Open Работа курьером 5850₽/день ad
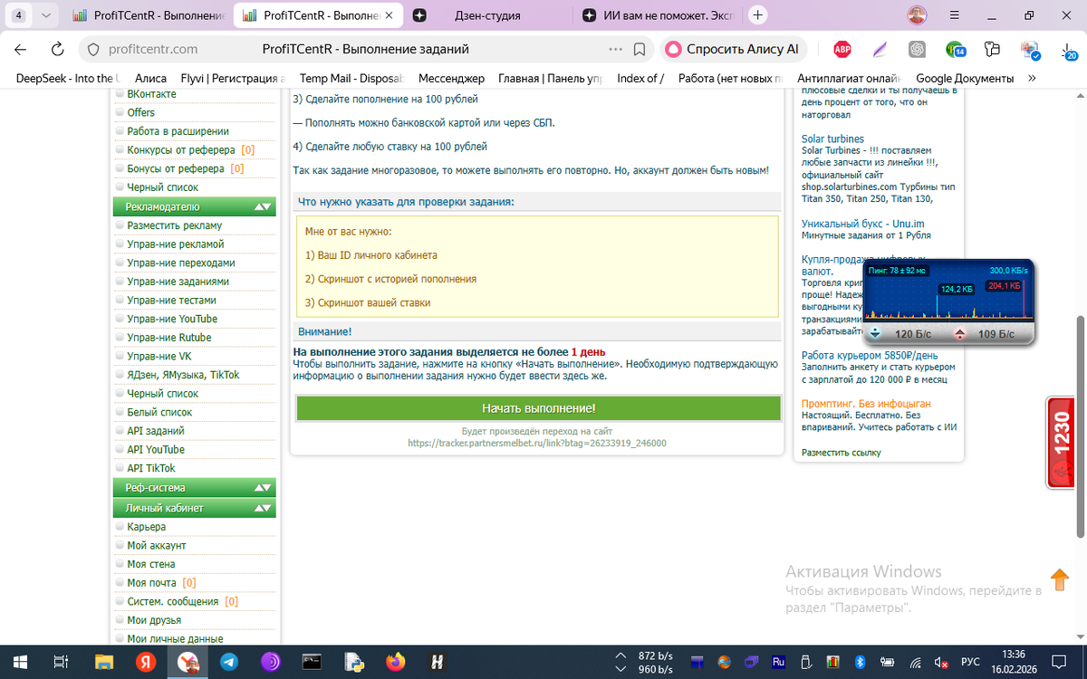The height and width of the screenshot is (679, 1087). click(870, 355)
